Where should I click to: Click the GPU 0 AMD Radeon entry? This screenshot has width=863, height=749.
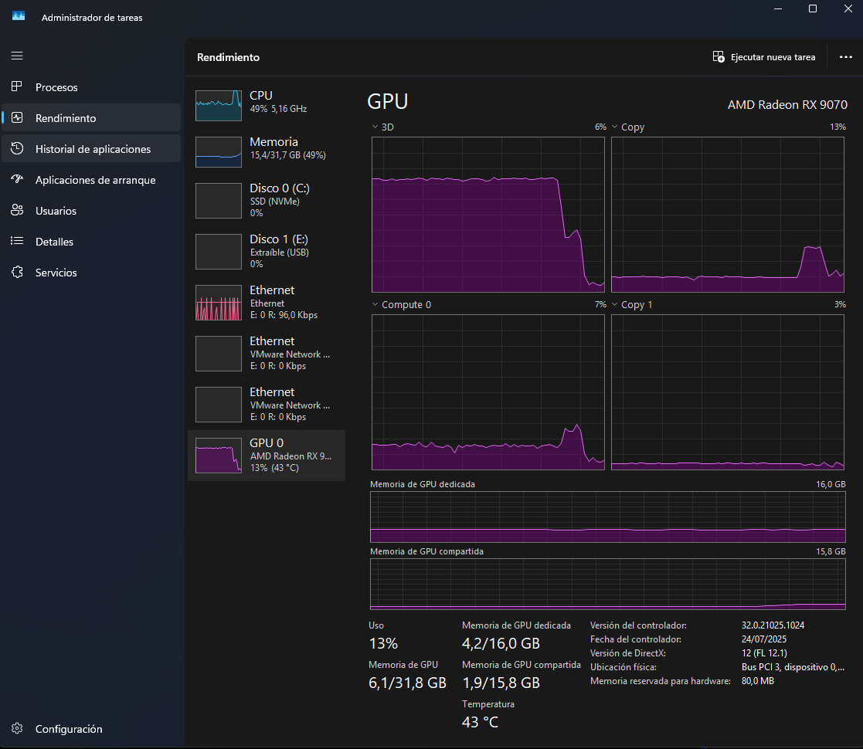pyautogui.click(x=267, y=455)
